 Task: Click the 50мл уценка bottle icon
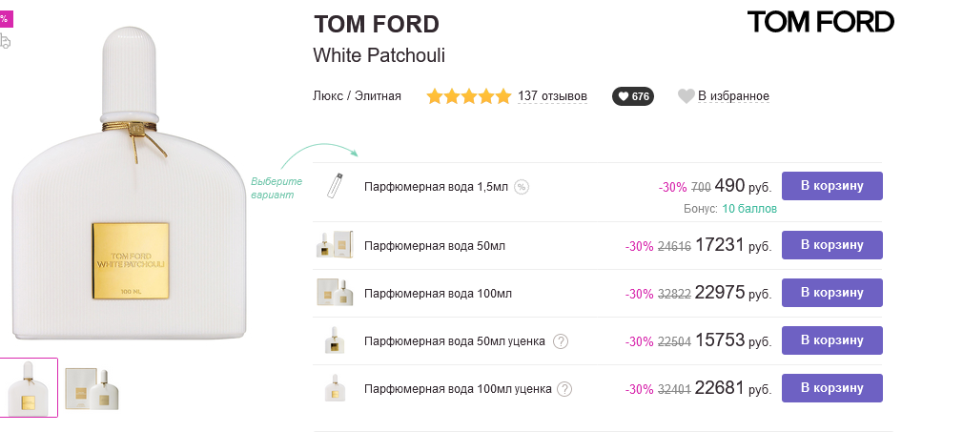(335, 340)
